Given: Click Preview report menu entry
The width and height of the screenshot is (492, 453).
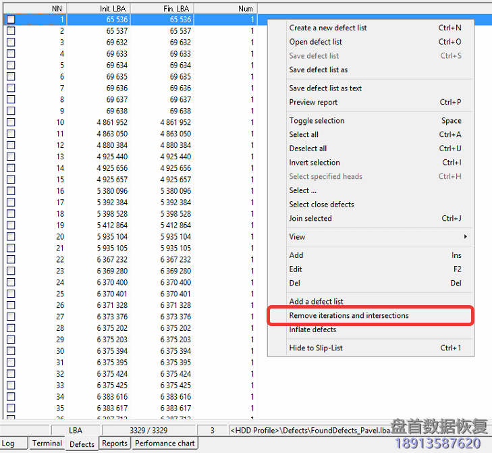Looking at the screenshot, I should pos(313,102).
